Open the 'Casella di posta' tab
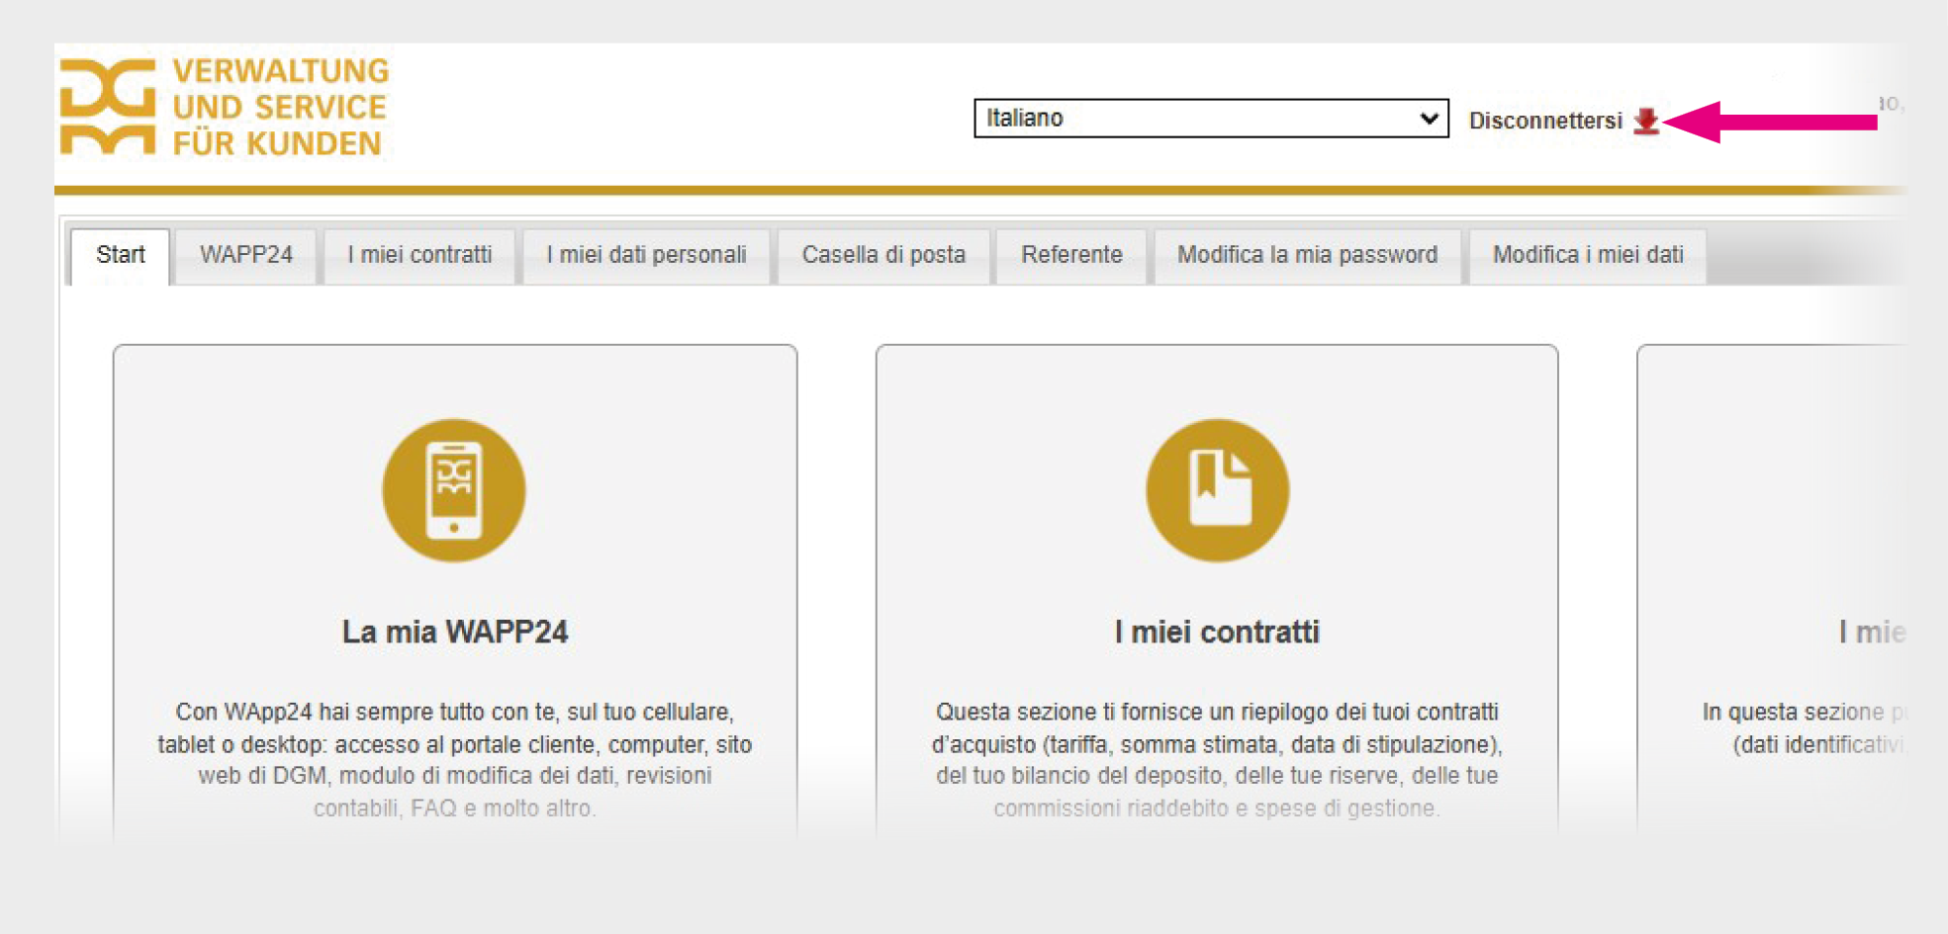 883,255
